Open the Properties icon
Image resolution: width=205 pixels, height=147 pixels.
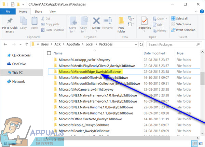click(x=144, y=21)
